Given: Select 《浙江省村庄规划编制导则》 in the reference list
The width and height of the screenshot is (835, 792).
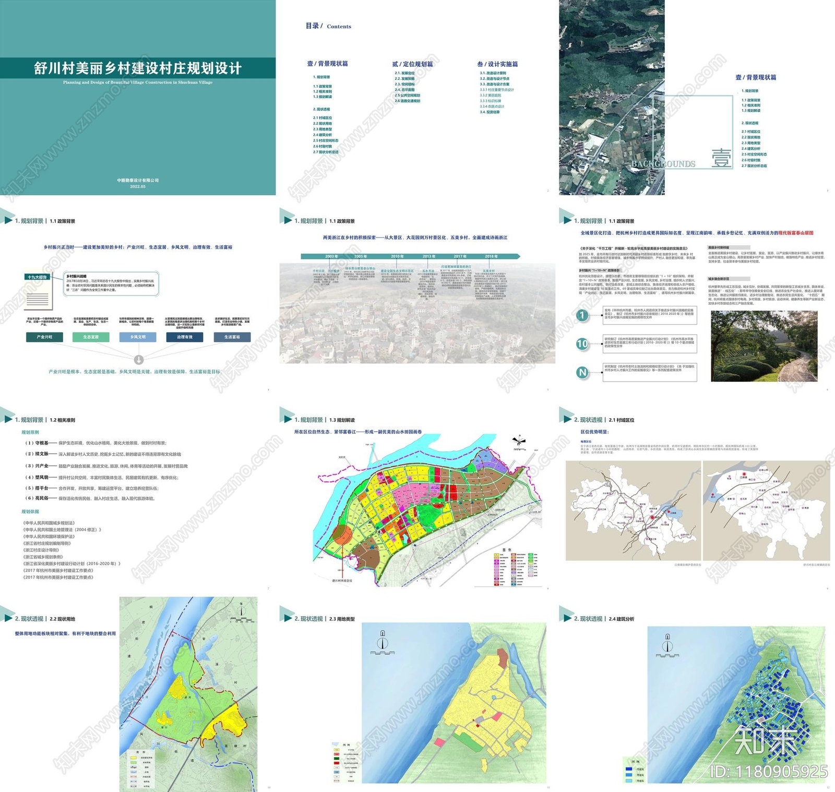Looking at the screenshot, I should pyautogui.click(x=48, y=543).
